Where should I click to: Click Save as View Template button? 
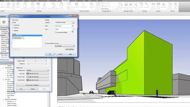[x=33, y=85]
